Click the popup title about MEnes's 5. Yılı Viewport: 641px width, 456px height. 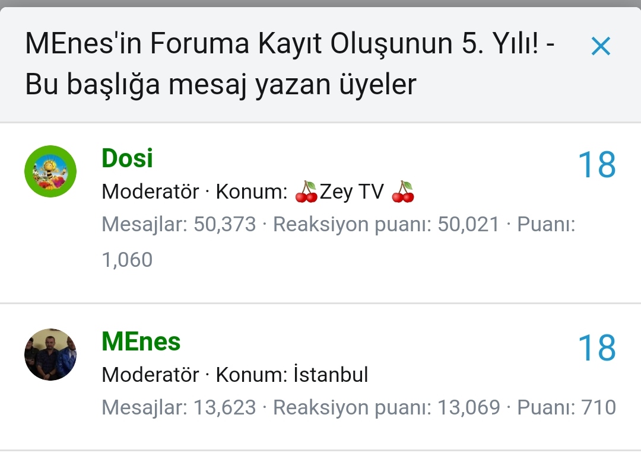click(x=290, y=65)
